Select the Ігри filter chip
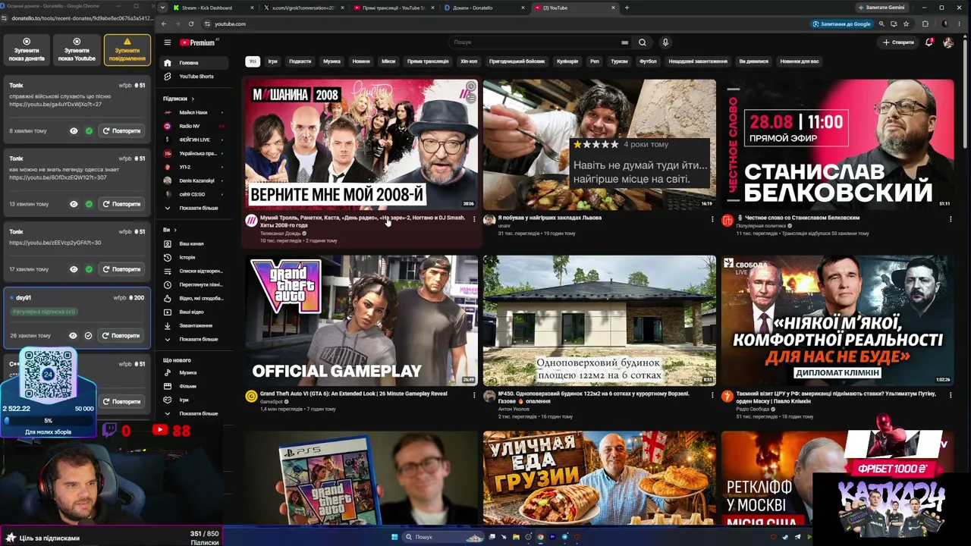The height and width of the screenshot is (546, 971). coord(272,61)
